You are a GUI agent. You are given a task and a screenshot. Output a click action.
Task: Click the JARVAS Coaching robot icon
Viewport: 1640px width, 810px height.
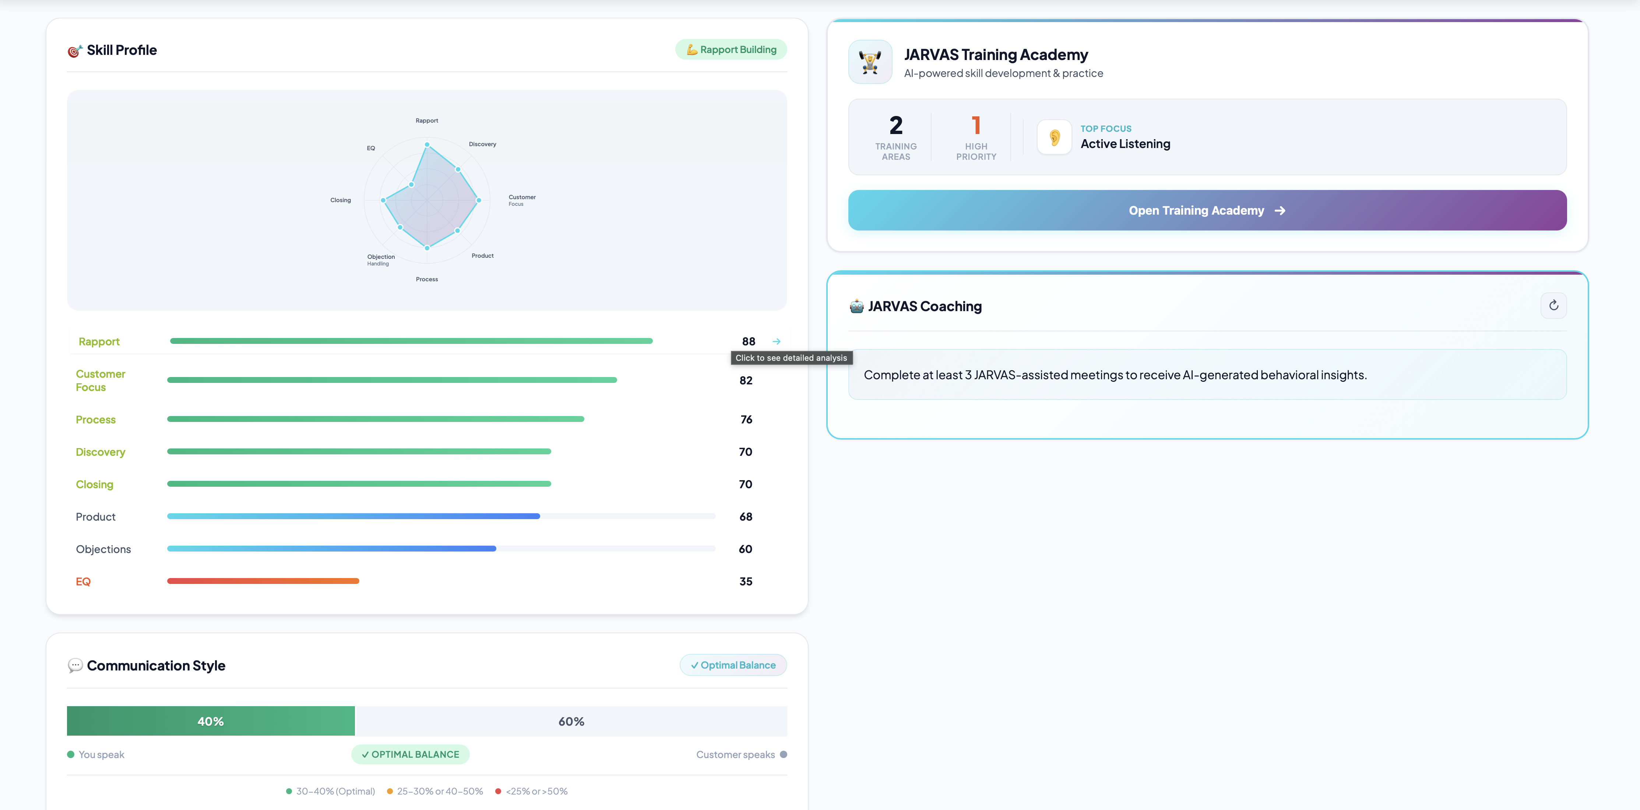[x=856, y=306]
